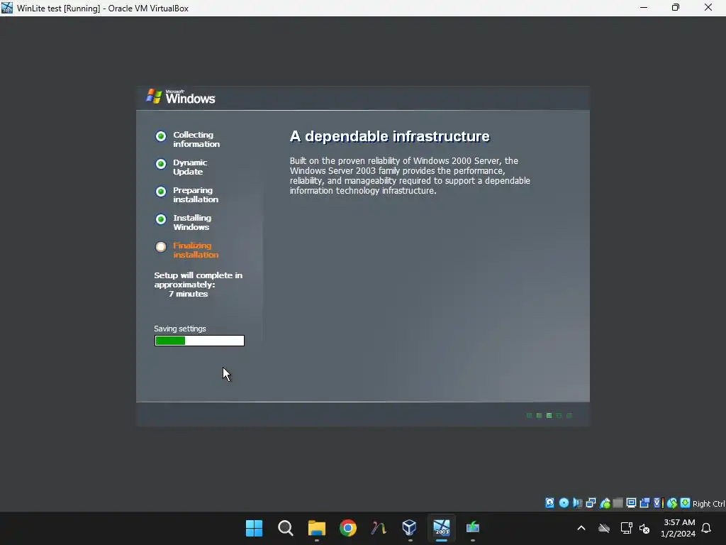726x545 pixels.
Task: Click the optical drive status icon
Action: (x=564, y=503)
